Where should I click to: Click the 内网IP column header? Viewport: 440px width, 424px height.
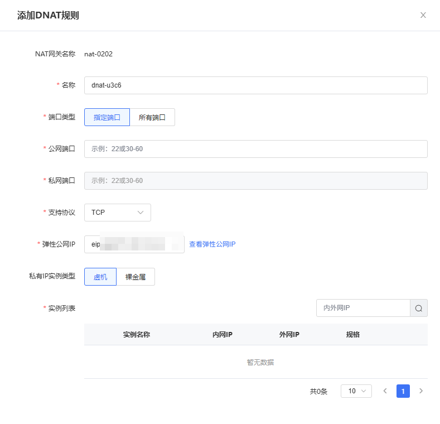click(x=223, y=335)
